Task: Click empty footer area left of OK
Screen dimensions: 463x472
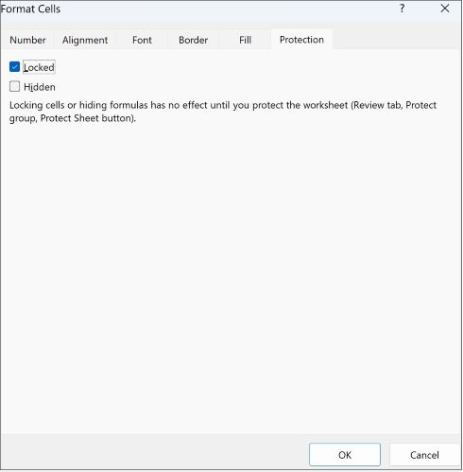Action: pos(154,453)
